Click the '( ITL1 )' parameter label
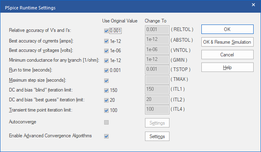Viewport: 261px width, 152px height. pyautogui.click(x=178, y=89)
